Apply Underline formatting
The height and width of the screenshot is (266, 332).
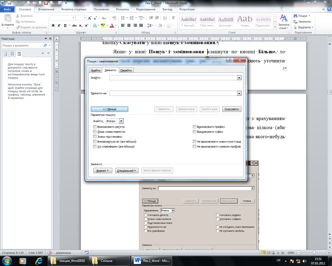65,25
